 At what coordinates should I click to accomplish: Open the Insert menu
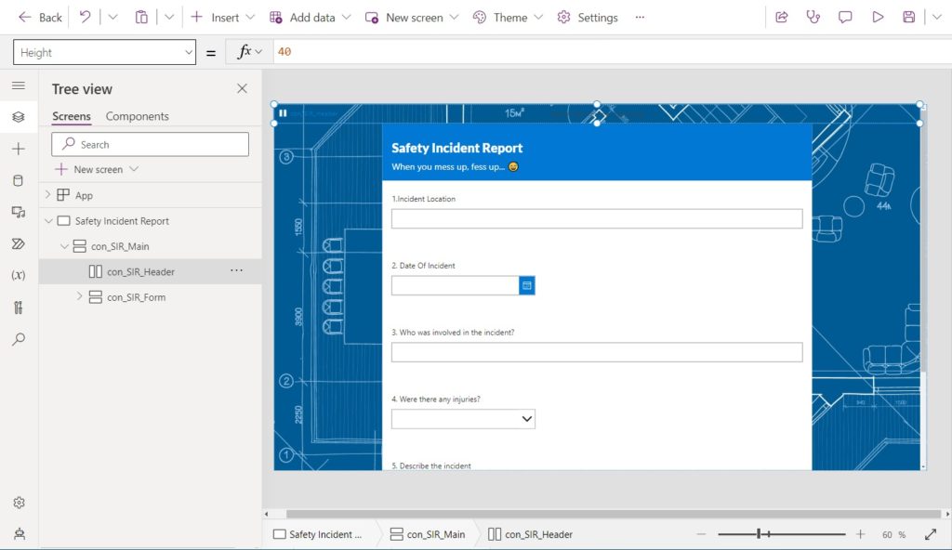222,18
